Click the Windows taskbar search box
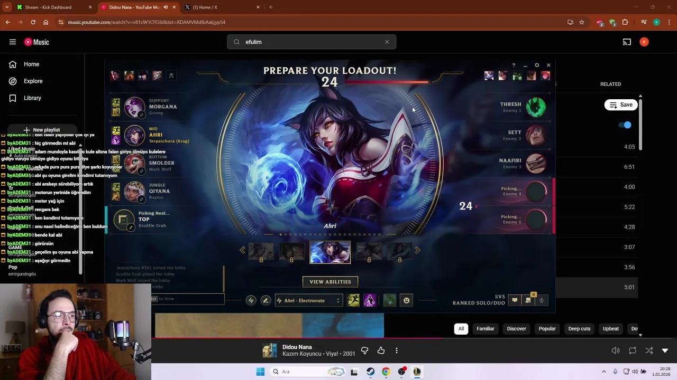 pyautogui.click(x=308, y=372)
